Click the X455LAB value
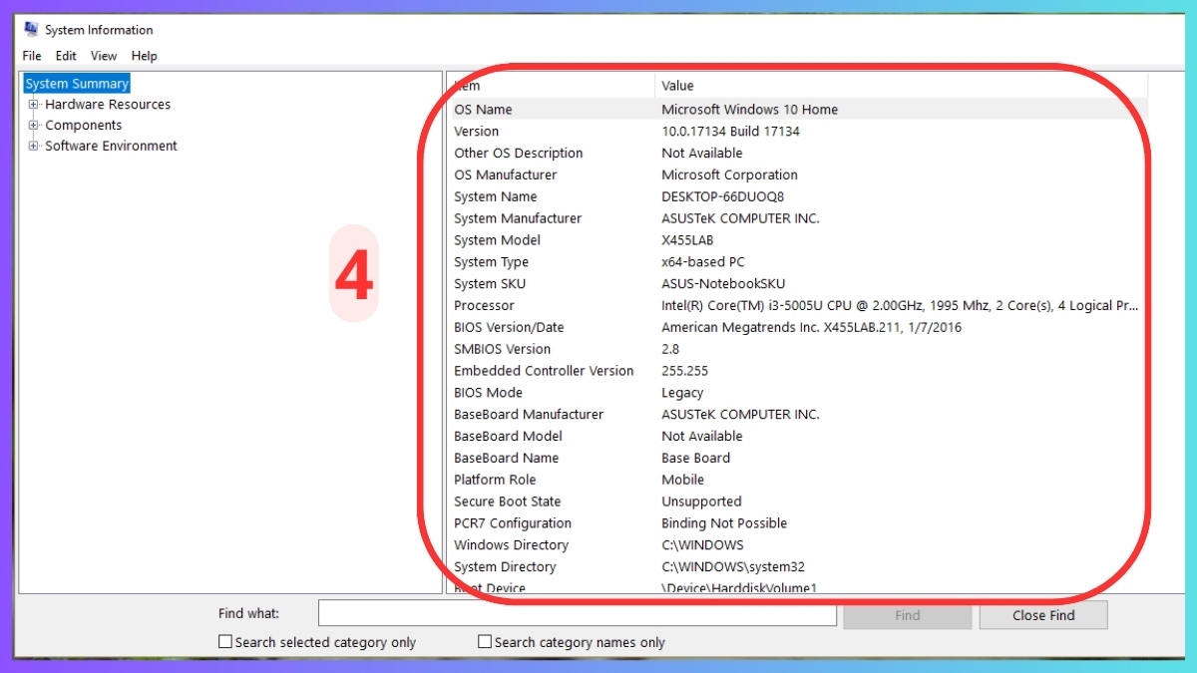Viewport: 1197px width, 673px height. 688,240
